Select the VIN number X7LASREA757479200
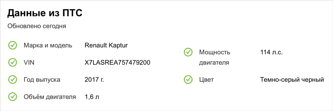Screen dimensions: 333x111 point(117,63)
